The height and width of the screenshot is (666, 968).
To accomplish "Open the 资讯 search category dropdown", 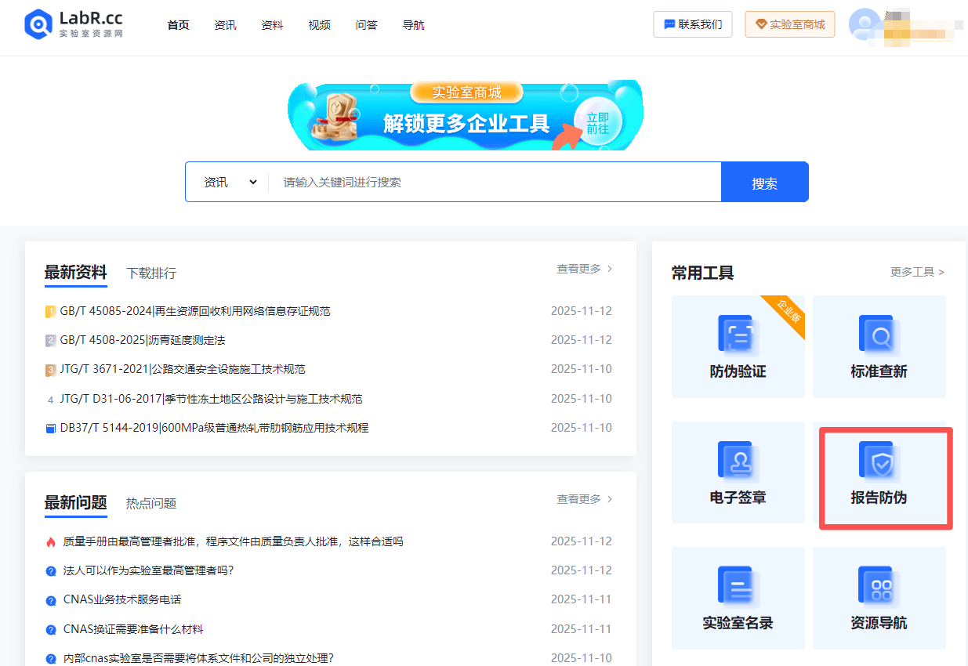I will click(x=227, y=181).
